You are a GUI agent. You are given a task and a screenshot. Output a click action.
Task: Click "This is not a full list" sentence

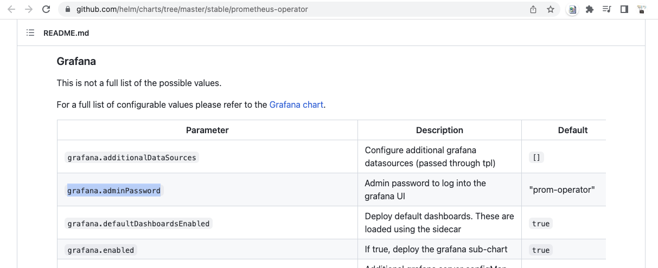pyautogui.click(x=139, y=83)
